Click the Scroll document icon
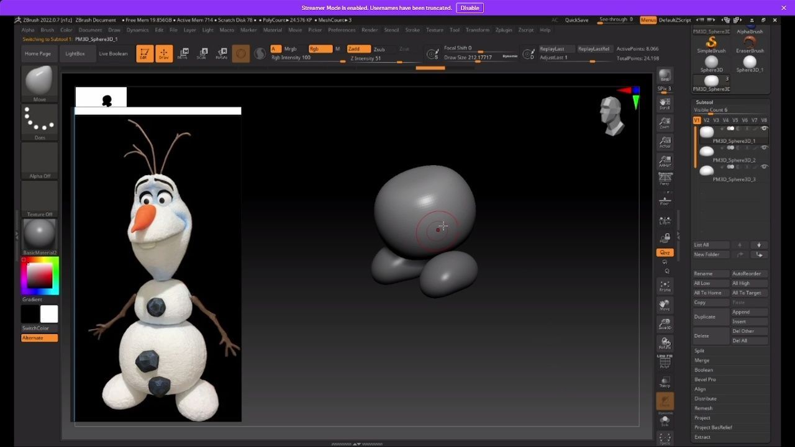This screenshot has width=795, height=447. 665,103
